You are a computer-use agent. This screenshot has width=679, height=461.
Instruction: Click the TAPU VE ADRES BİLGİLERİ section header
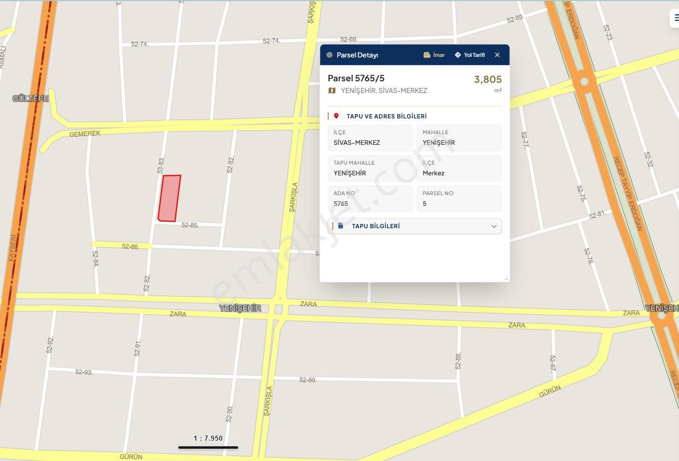coord(386,116)
